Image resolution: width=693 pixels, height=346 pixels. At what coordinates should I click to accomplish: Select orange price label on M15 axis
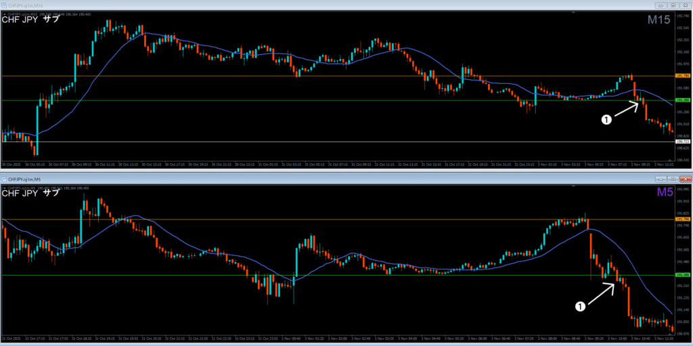(x=682, y=77)
